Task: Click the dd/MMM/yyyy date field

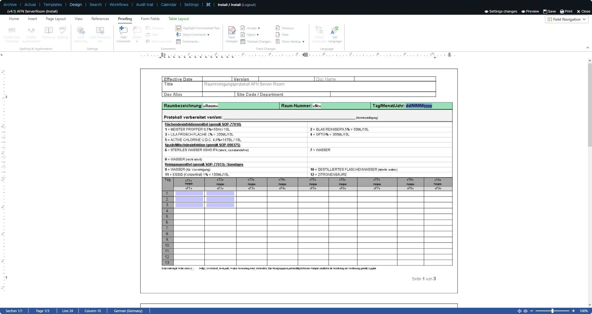Action: click(419, 106)
